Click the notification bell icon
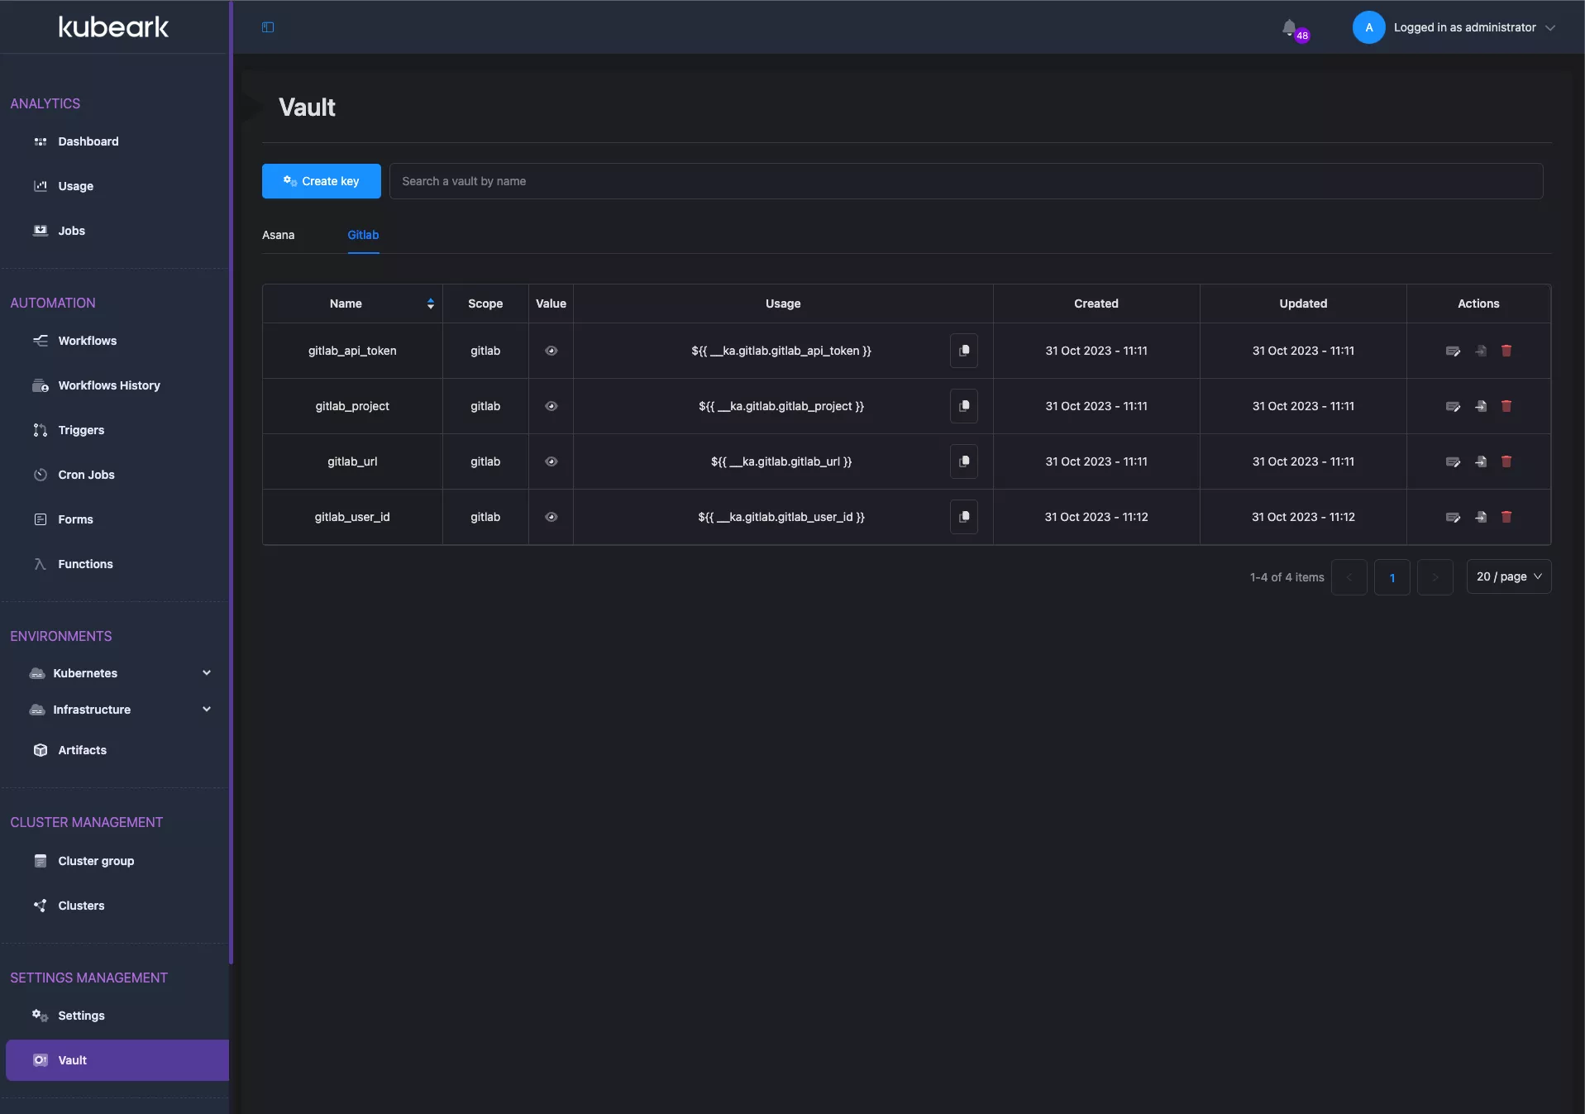The height and width of the screenshot is (1114, 1585). point(1289,28)
